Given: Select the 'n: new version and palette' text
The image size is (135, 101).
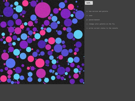Looking at the screenshot, I should pyautogui.click(x=97, y=11).
